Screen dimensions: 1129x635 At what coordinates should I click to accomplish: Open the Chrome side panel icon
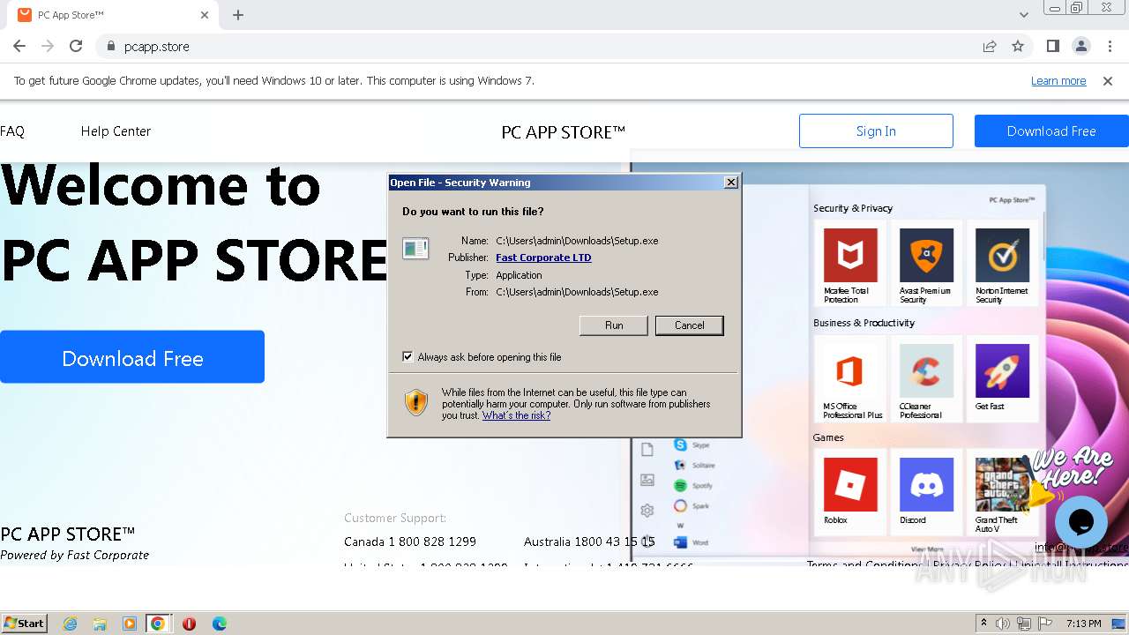coord(1053,46)
